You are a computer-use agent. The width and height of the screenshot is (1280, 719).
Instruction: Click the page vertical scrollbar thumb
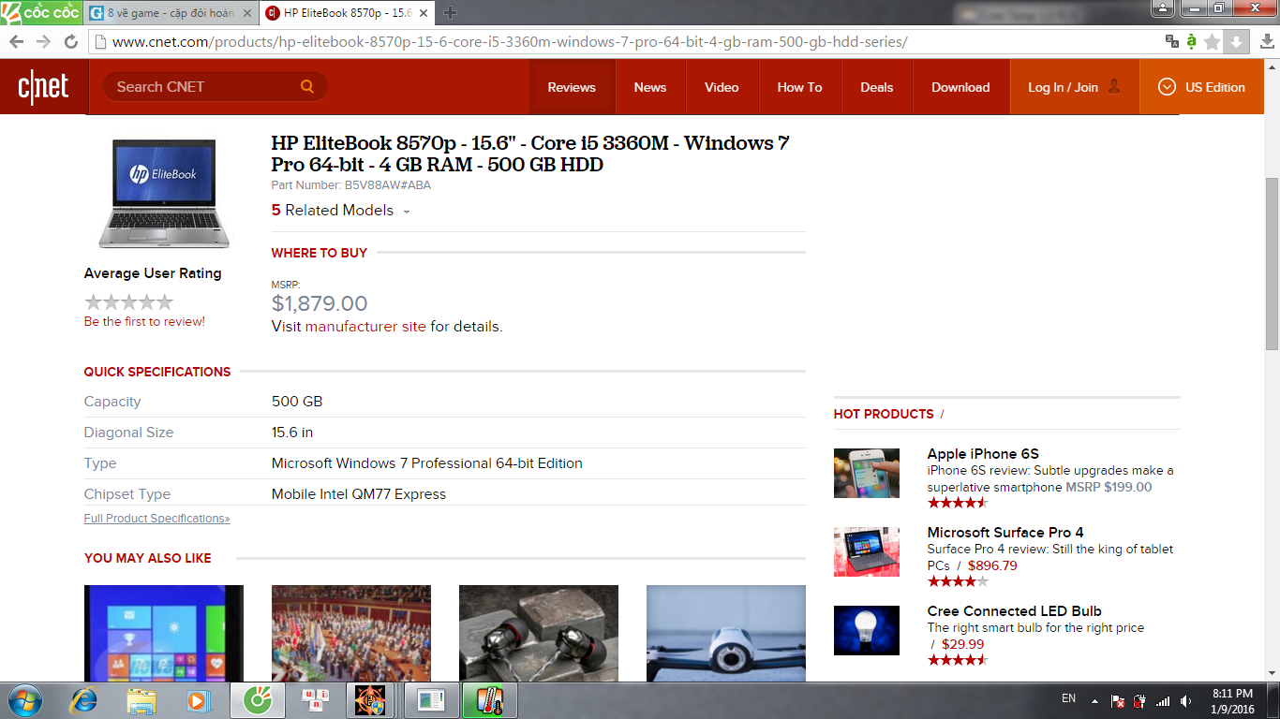point(1272,264)
